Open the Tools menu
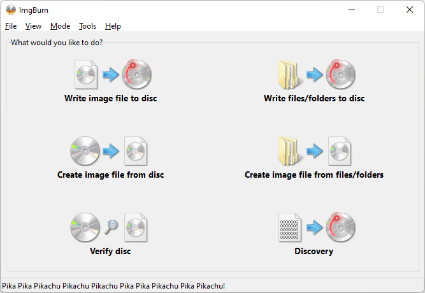 pyautogui.click(x=88, y=26)
